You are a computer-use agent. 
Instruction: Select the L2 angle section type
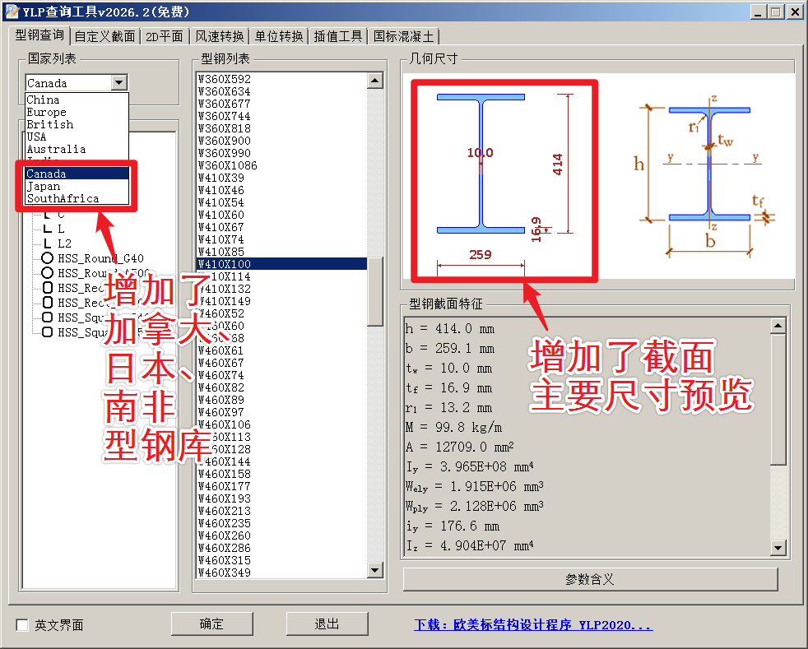click(x=64, y=243)
